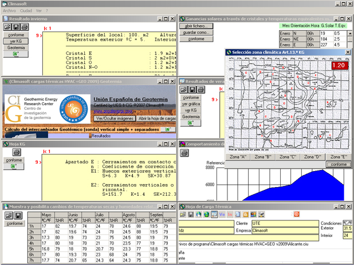Follow the blue website link in Geotermia window
Image resolution: width=354 pixels, height=265 pixels.
point(113,111)
